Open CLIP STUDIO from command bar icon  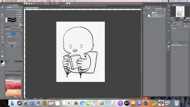coord(25,3)
